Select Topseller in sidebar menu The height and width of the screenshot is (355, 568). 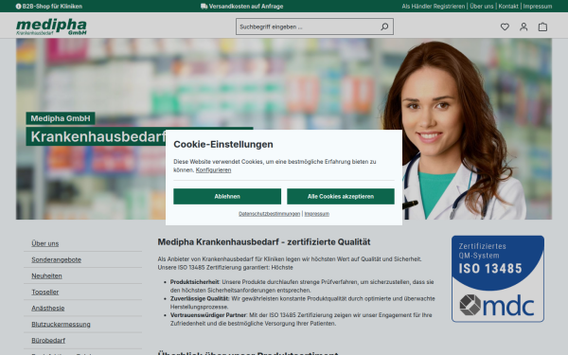(44, 292)
